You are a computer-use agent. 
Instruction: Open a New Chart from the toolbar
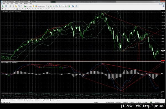tap(2, 6)
